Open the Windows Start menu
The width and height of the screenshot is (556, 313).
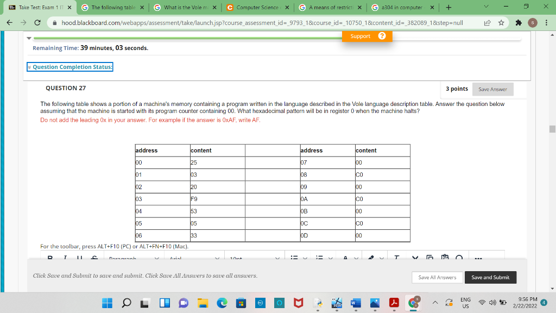pyautogui.click(x=107, y=303)
